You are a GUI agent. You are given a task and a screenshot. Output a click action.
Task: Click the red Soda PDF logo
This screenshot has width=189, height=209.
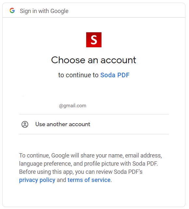(94, 40)
